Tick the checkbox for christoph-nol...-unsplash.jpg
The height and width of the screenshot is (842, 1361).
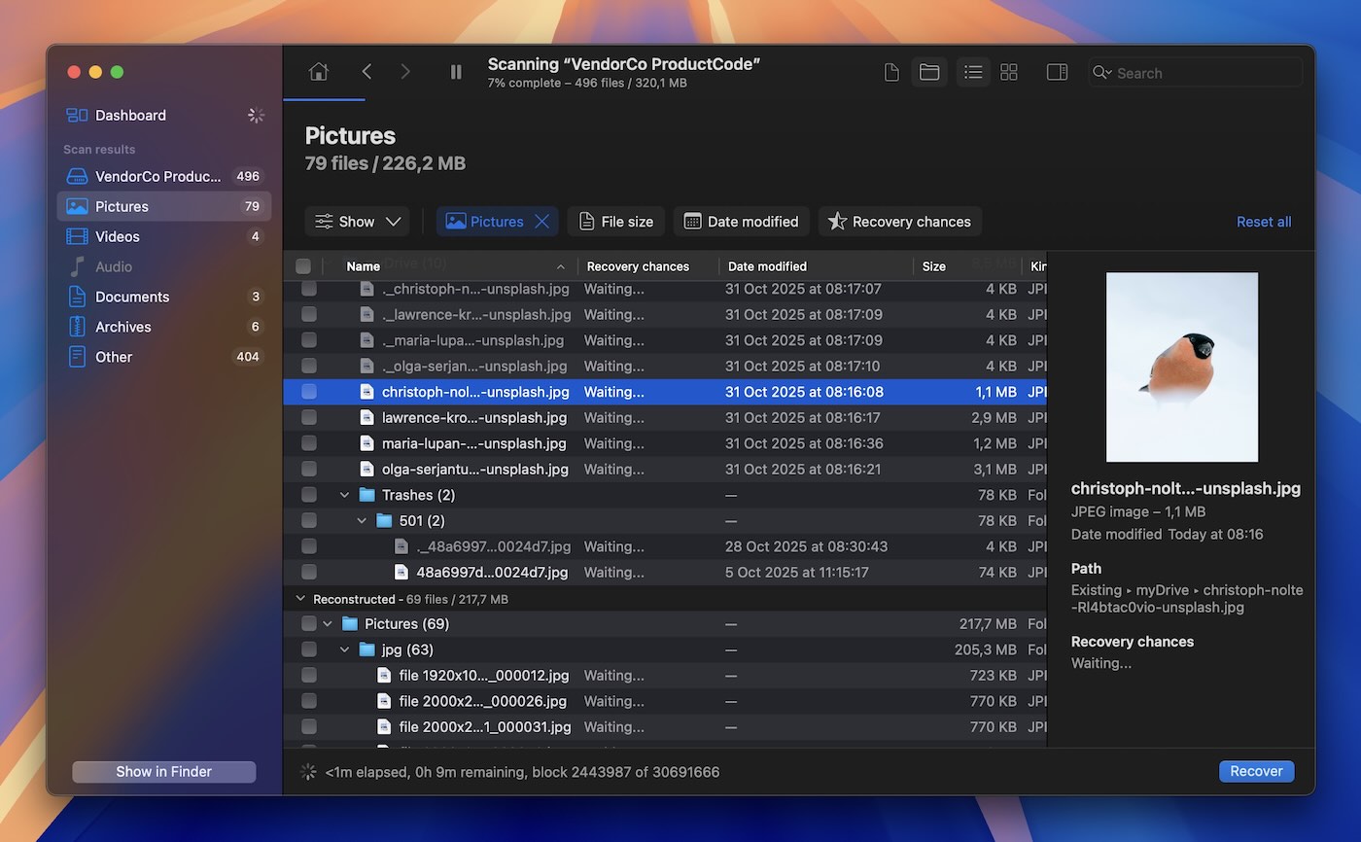click(x=308, y=391)
